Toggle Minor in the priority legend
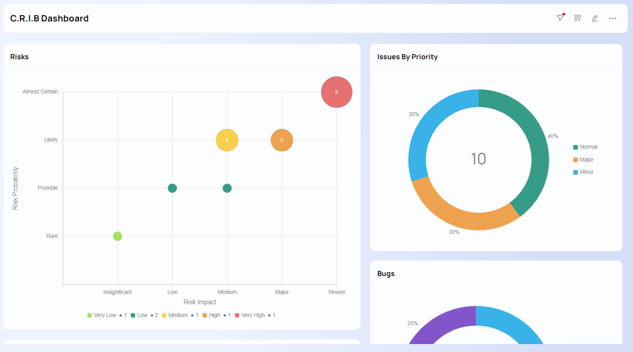 (586, 172)
